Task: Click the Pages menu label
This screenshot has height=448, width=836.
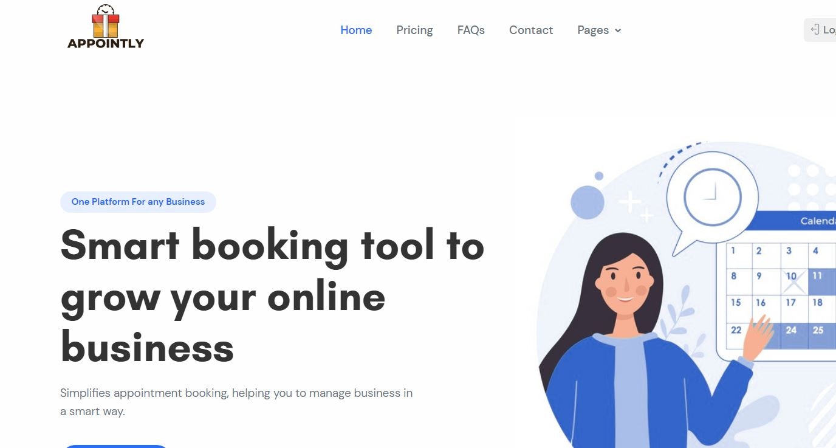Action: 593,30
